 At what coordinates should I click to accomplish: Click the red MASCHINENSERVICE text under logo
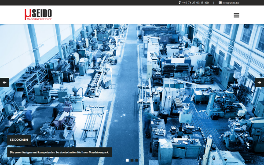(x=39, y=19)
